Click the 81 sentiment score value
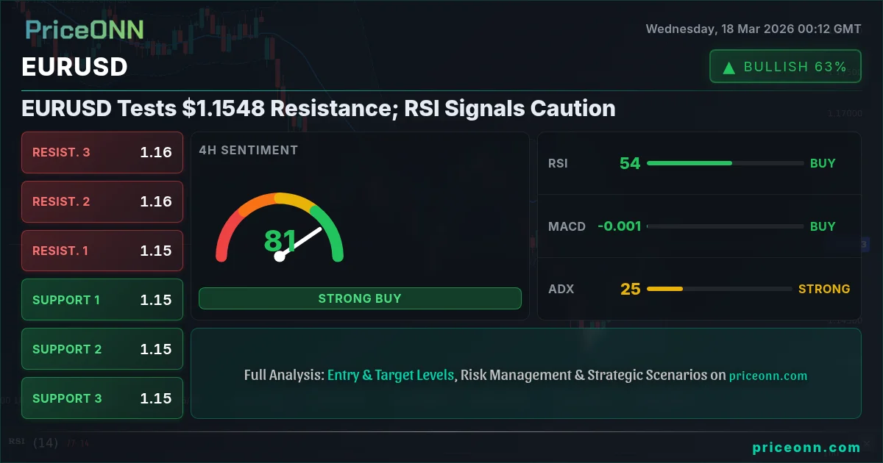 280,241
